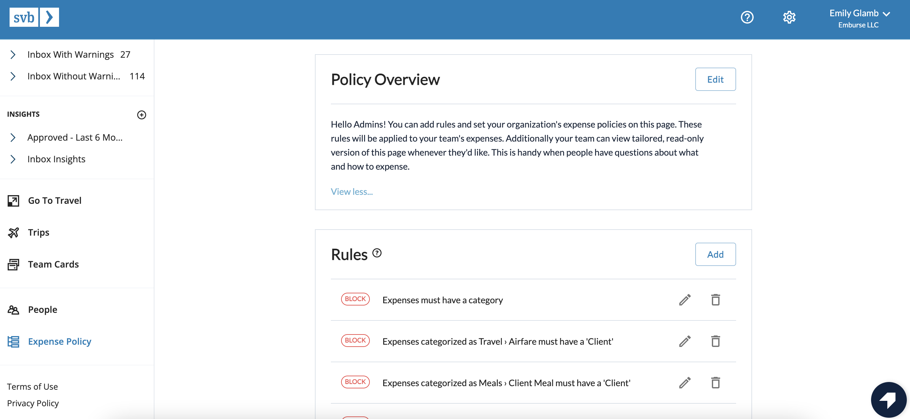Click the Add button in Rules

(715, 254)
